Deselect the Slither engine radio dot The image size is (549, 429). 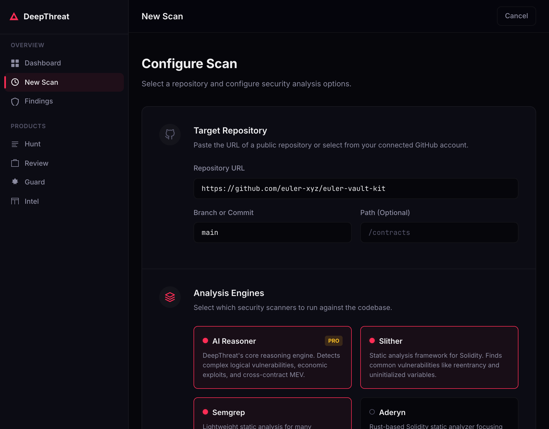tap(372, 341)
